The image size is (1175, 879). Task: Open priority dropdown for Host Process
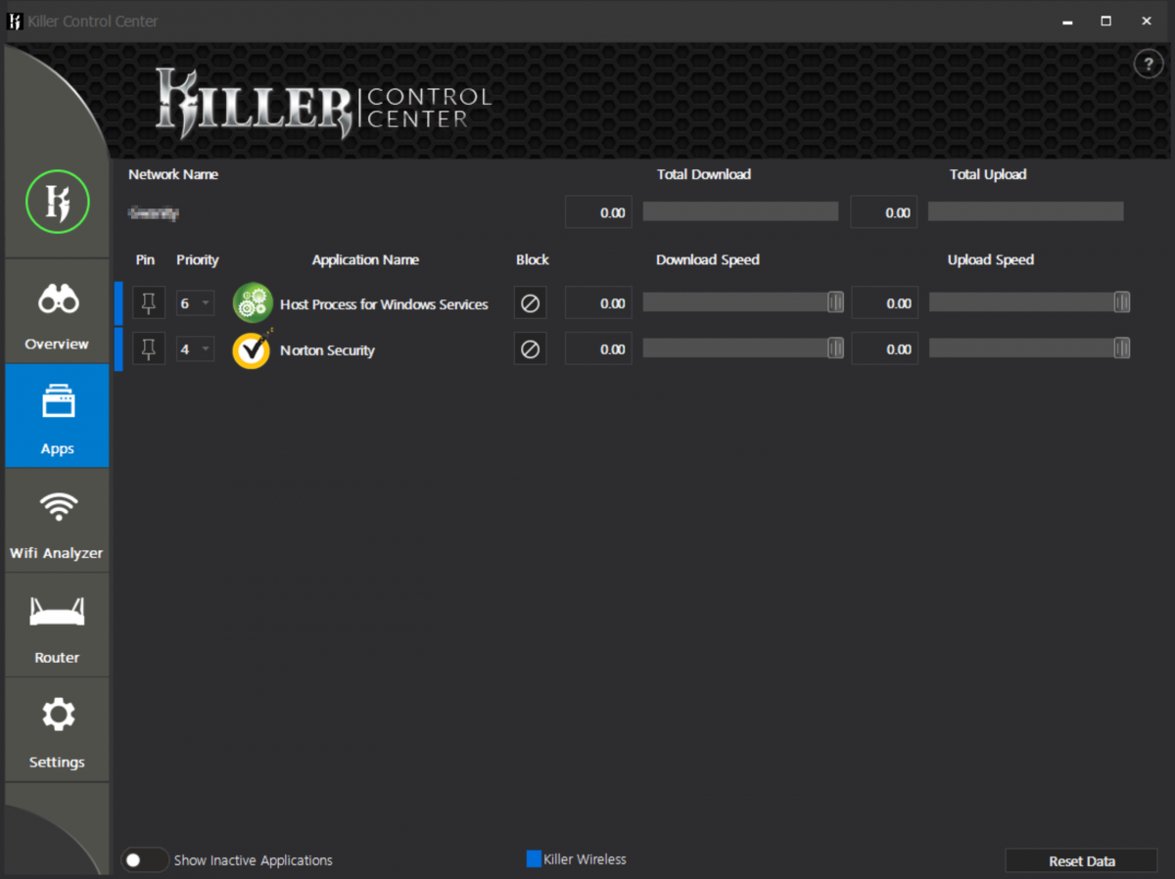[x=195, y=303]
